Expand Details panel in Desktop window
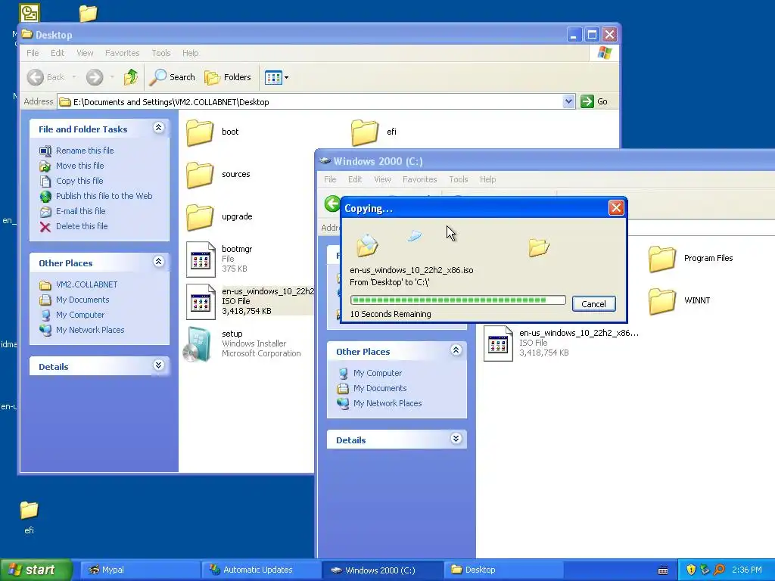The height and width of the screenshot is (581, 775). 158,365
